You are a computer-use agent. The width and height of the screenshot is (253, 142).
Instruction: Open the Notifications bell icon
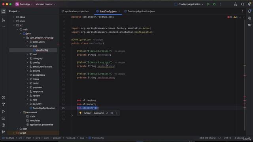(x=249, y=11)
